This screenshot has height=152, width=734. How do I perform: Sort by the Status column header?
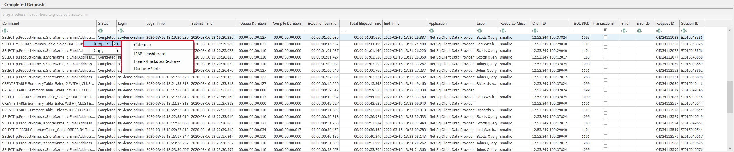pyautogui.click(x=106, y=24)
